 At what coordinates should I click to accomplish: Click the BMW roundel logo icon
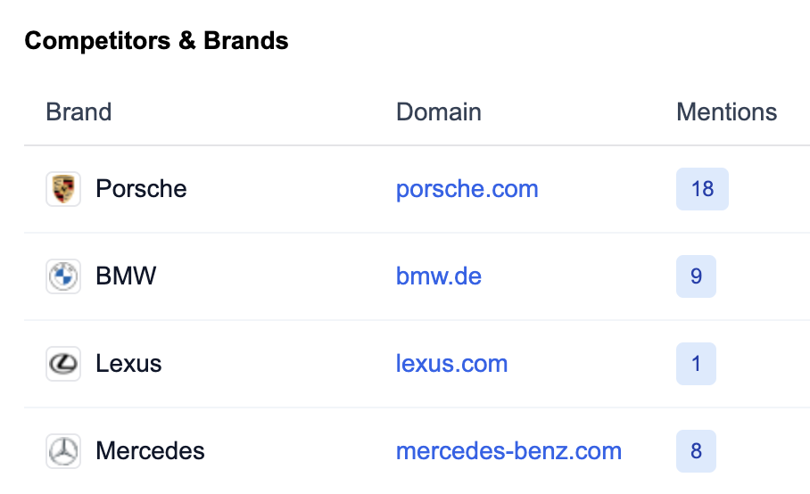tap(63, 276)
